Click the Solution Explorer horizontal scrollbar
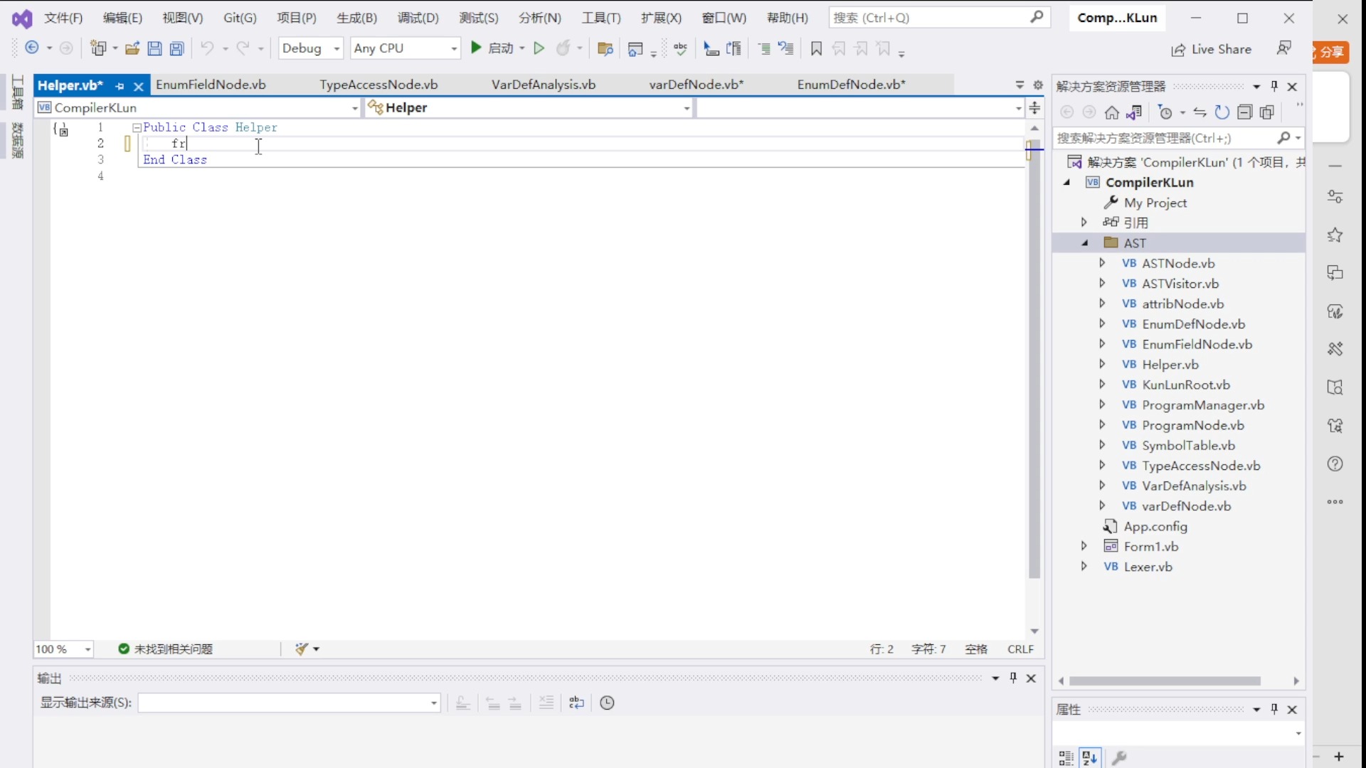 [x=1165, y=681]
